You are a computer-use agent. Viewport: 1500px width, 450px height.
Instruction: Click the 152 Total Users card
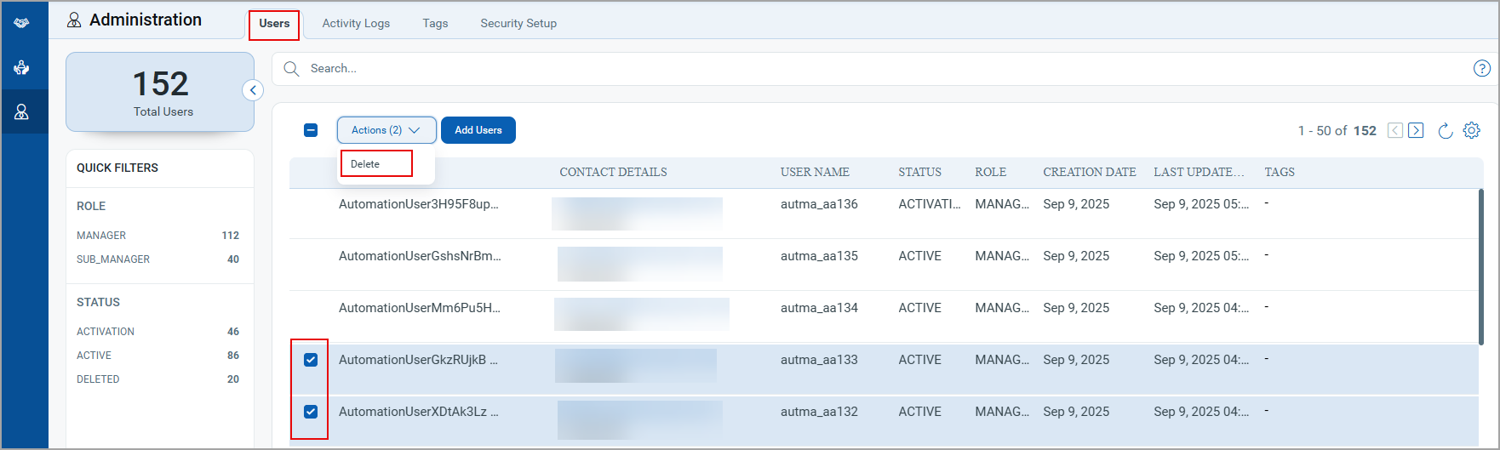[160, 92]
